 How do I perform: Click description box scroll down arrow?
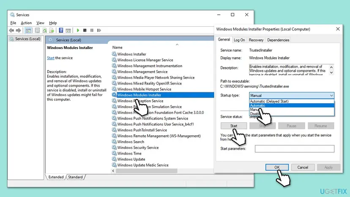(x=331, y=72)
